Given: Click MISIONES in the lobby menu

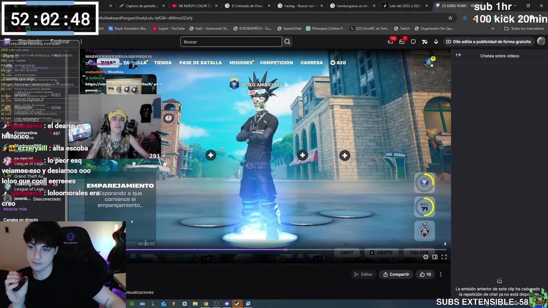Looking at the screenshot, I should pyautogui.click(x=241, y=62).
